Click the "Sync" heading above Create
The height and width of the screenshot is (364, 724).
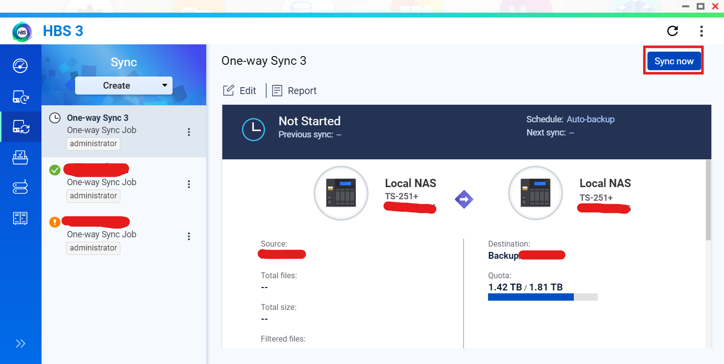tap(124, 62)
